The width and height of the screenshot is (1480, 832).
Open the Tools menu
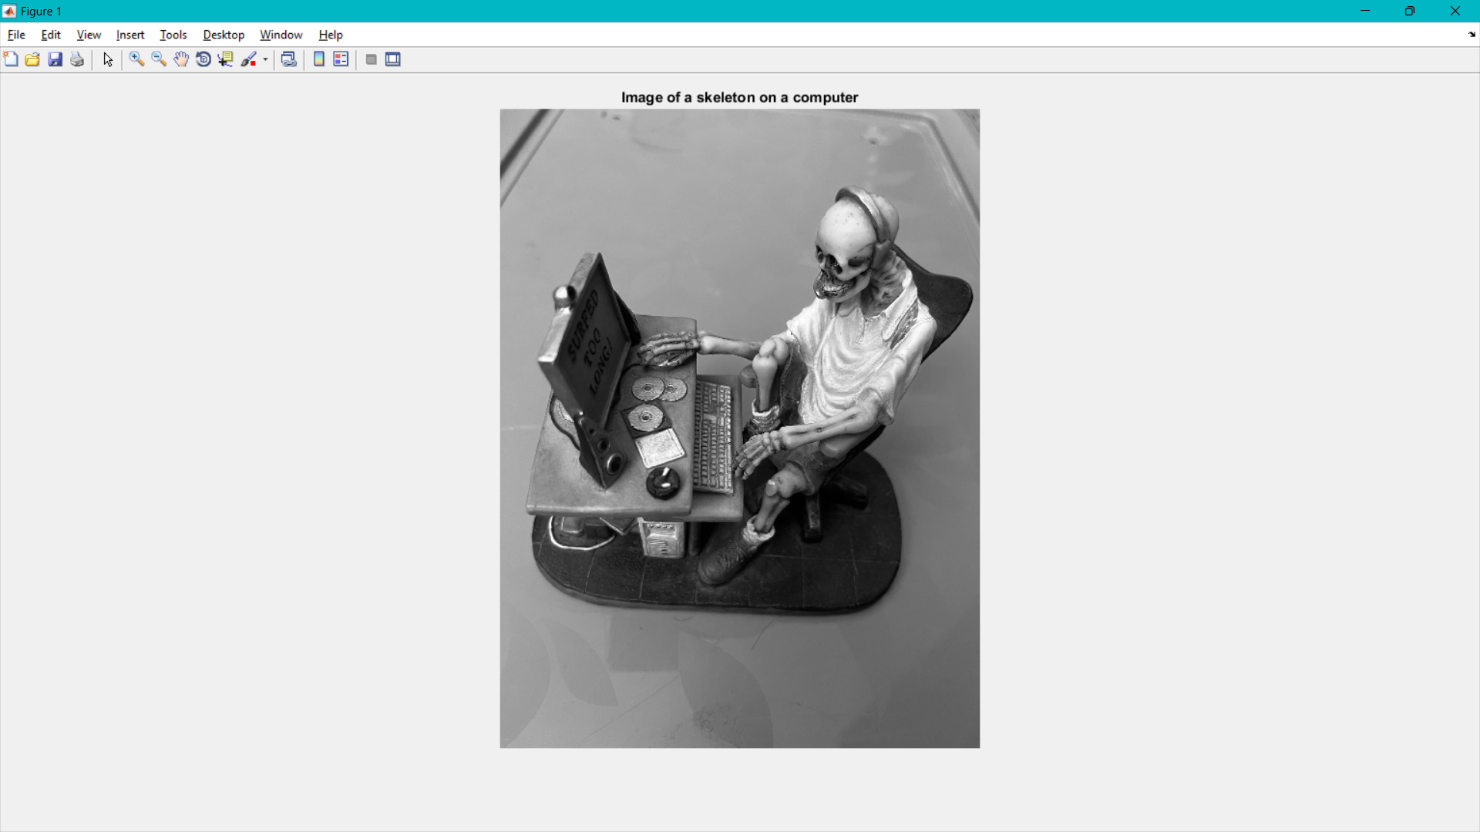[x=173, y=35]
